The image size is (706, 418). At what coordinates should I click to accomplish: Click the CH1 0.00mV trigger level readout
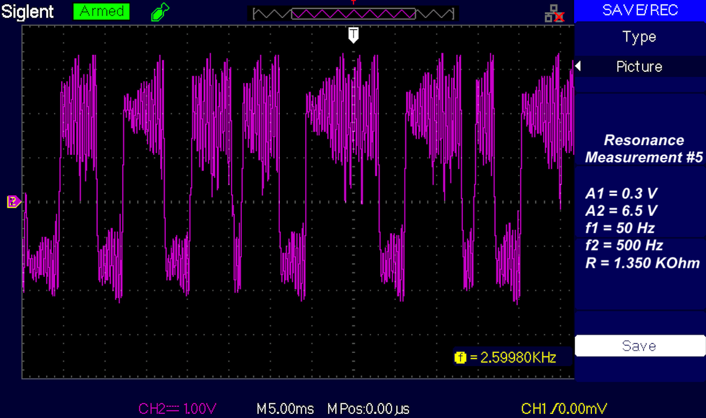(564, 409)
